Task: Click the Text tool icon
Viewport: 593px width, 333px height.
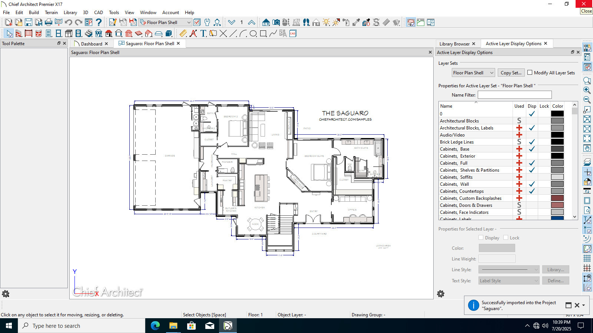Action: pyautogui.click(x=203, y=34)
